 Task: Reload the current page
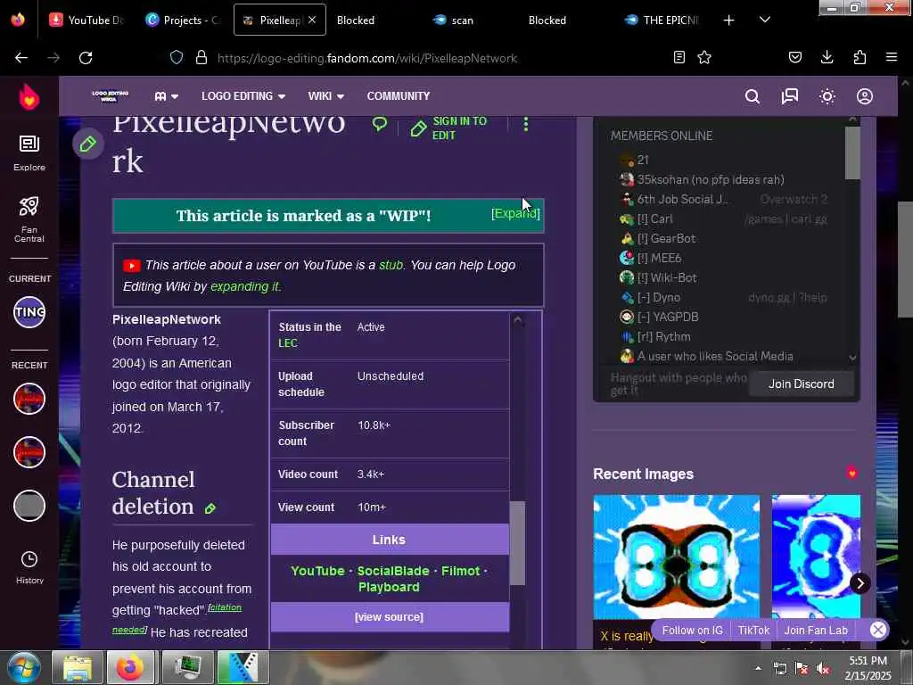pyautogui.click(x=86, y=58)
